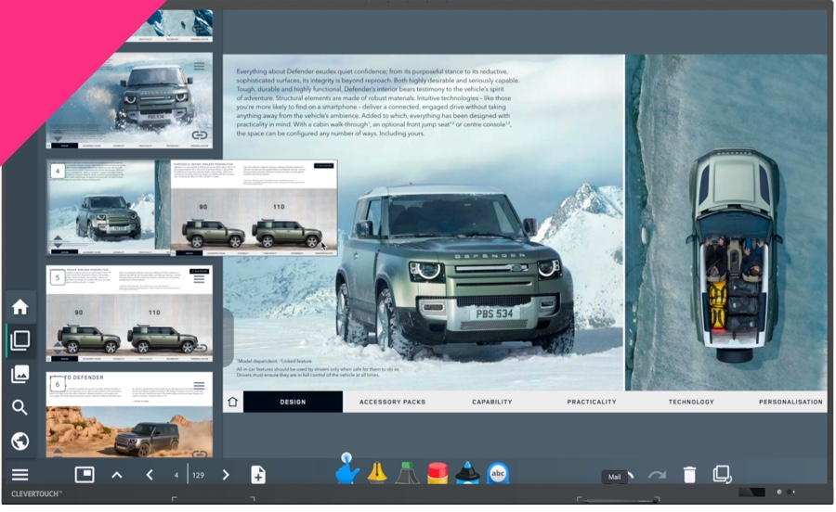The image size is (836, 512).
Task: Select the red eraser tool
Action: [438, 473]
